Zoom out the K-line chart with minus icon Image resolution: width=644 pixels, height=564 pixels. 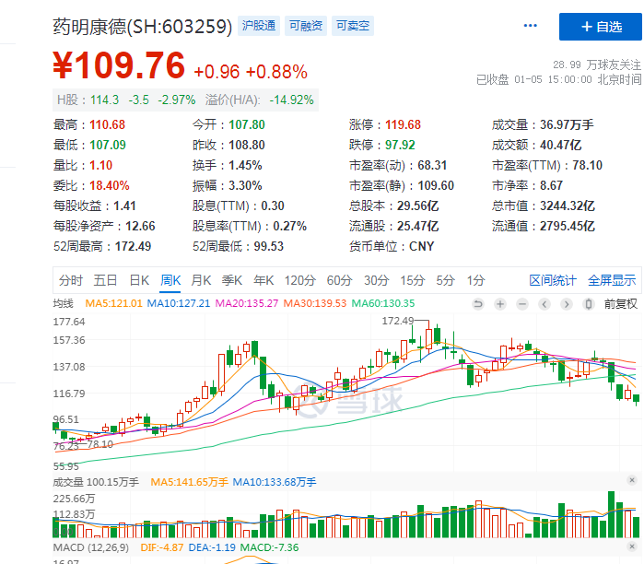[x=522, y=304]
